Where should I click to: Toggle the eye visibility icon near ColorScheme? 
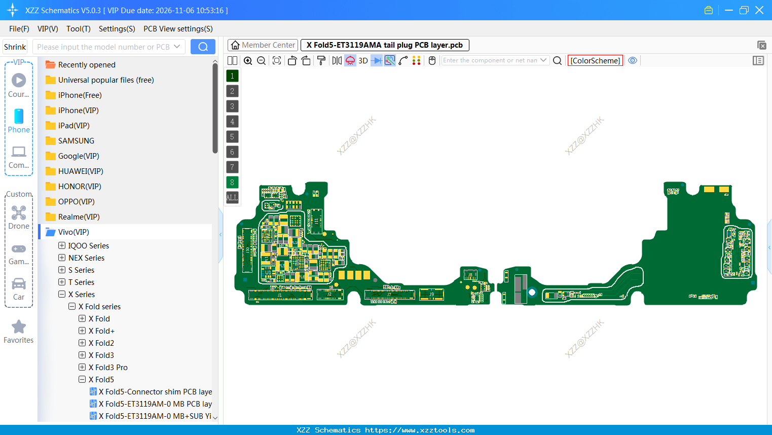coord(632,60)
